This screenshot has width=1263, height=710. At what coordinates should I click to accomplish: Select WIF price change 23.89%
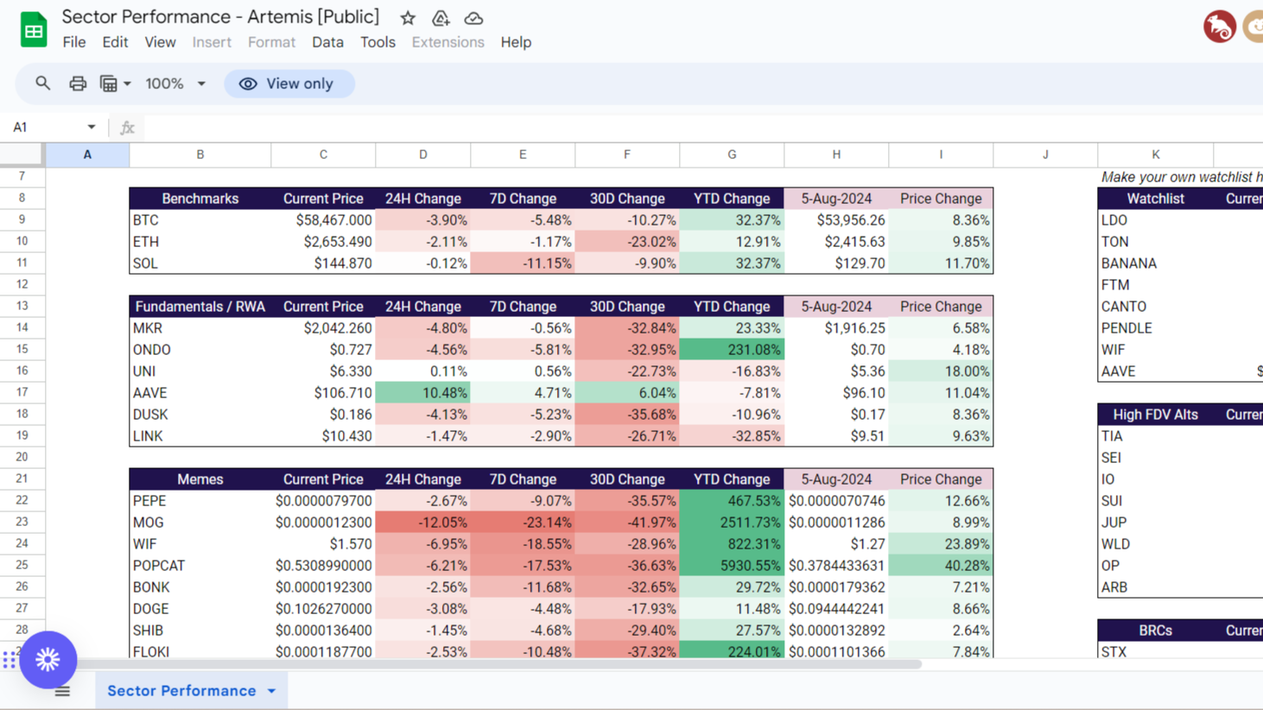click(941, 544)
